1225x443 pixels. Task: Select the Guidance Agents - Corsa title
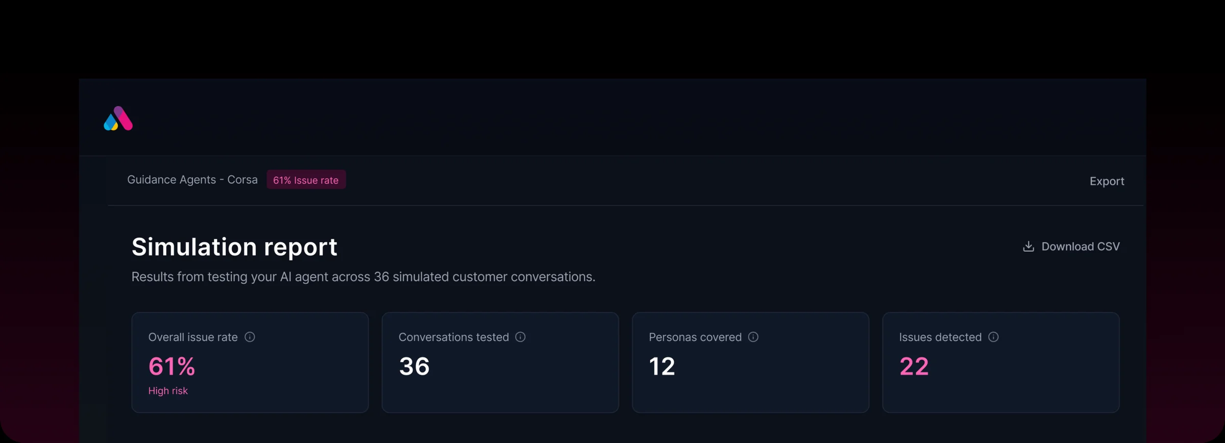tap(192, 180)
